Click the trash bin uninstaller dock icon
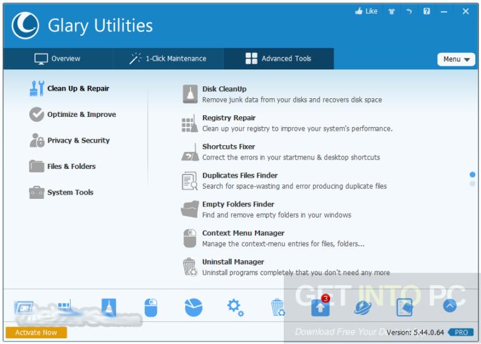Viewport: 481px width, 344px height. 278,307
